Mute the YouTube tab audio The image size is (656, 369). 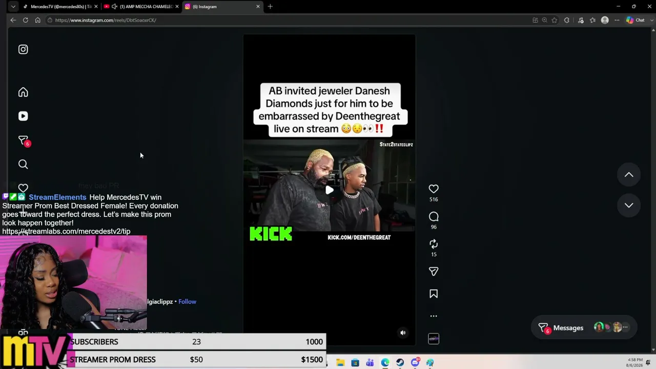[114, 7]
